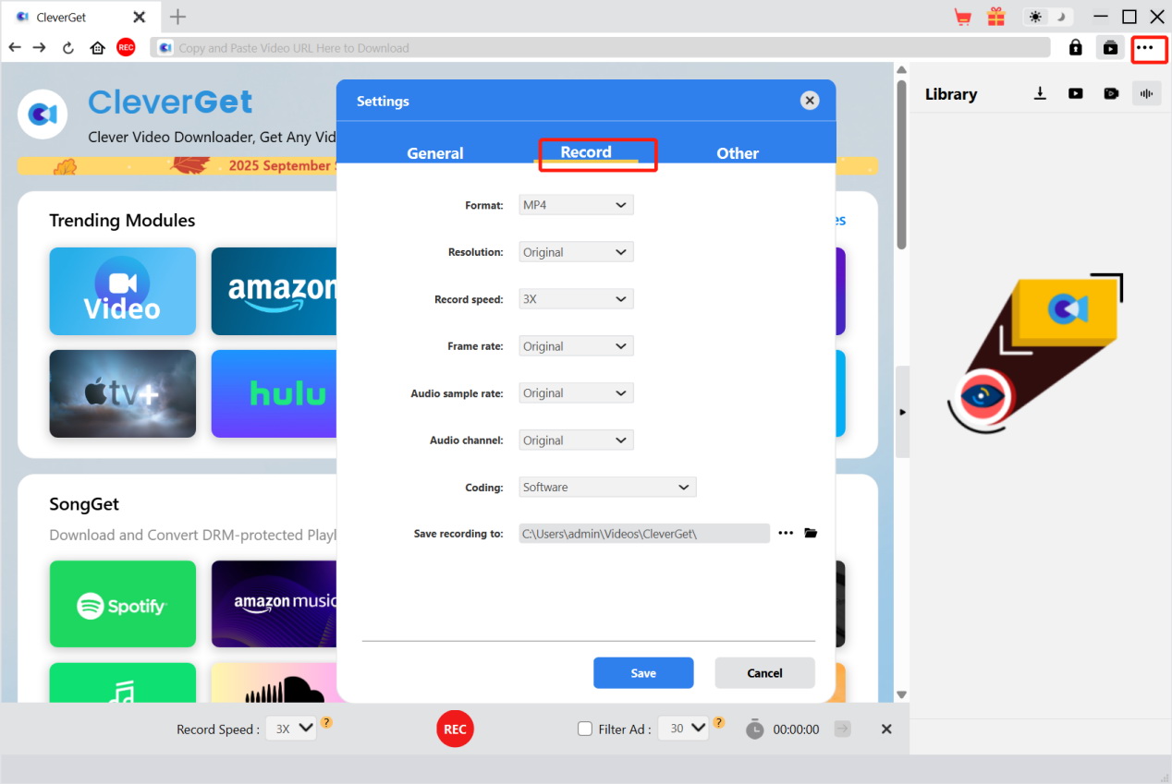Click the main page vertical scrollbar
The height and width of the screenshot is (784, 1172).
pos(902,165)
